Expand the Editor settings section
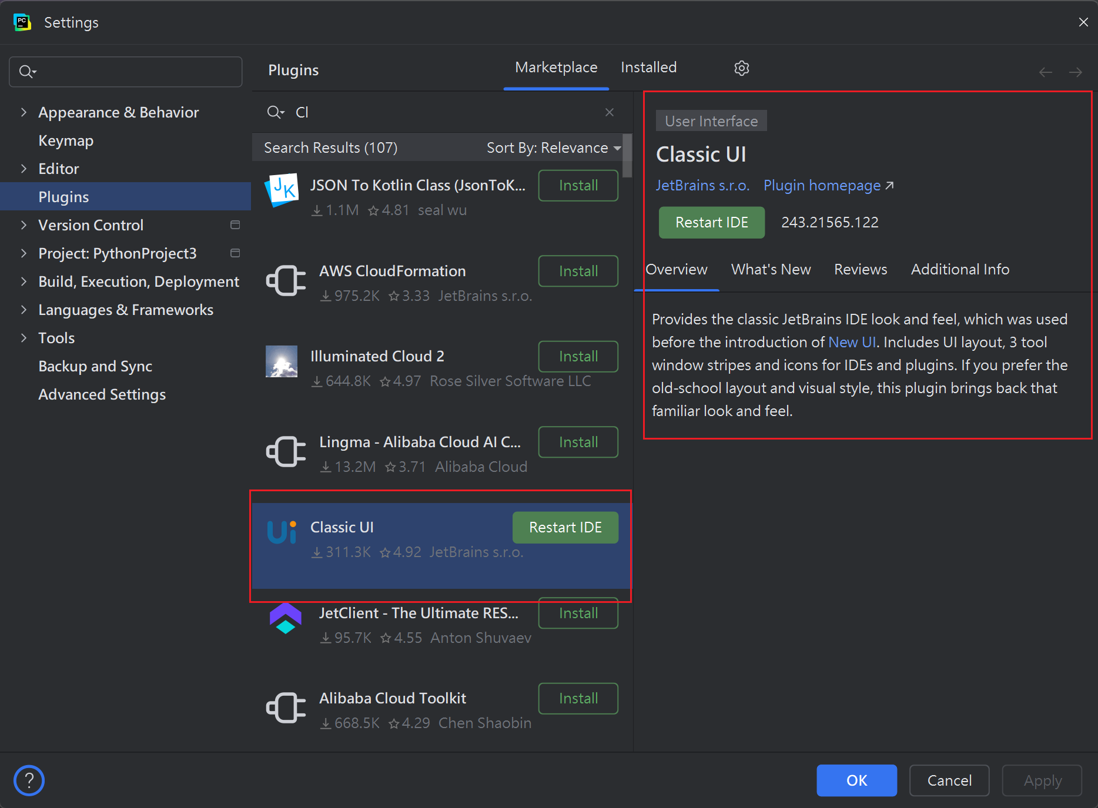Screen dimensions: 1098x808 (x=24, y=169)
